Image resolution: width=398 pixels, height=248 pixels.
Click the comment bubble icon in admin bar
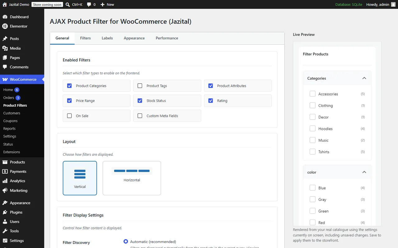(x=89, y=5)
